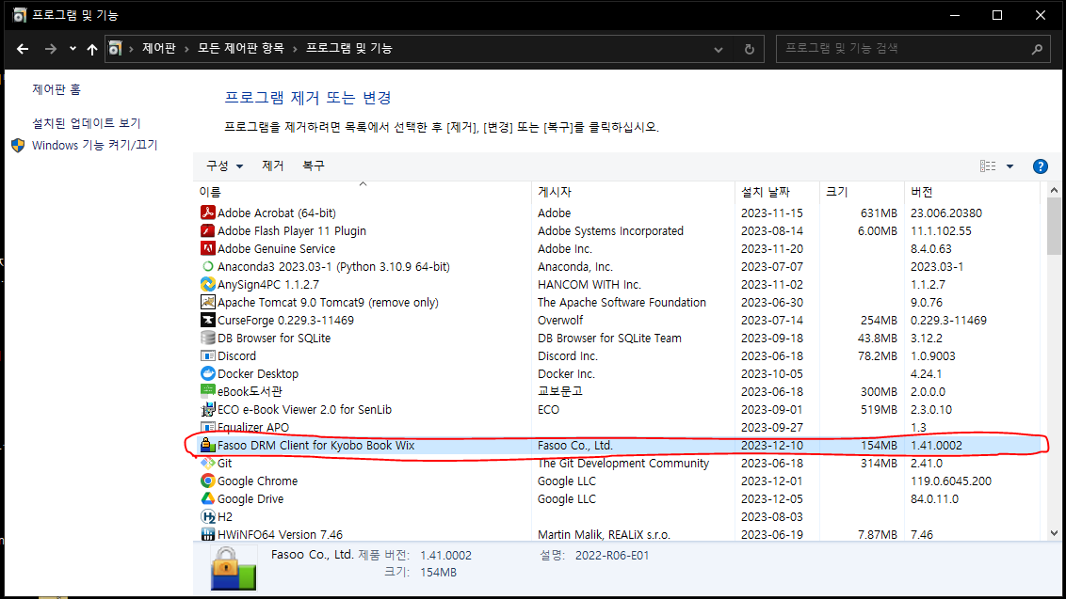Click the program list scrollbar thumb

click(x=1054, y=226)
